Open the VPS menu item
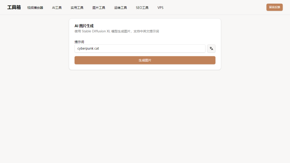 160,7
